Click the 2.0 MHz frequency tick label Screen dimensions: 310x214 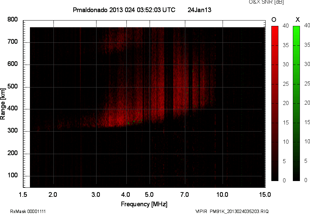coord(53,194)
